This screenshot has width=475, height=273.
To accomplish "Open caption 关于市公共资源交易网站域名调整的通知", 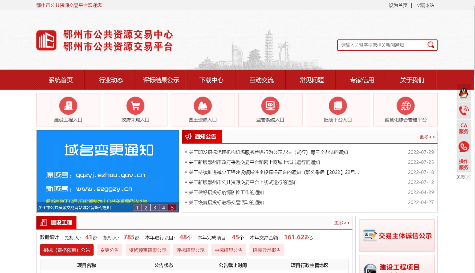I will 74,208.
